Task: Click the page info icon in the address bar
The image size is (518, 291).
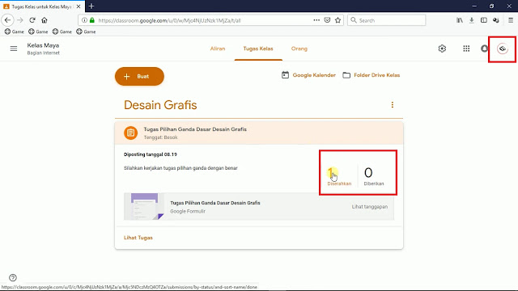Action: click(x=84, y=20)
